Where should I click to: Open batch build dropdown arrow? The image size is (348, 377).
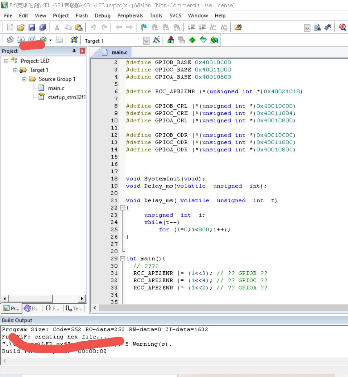coord(50,40)
